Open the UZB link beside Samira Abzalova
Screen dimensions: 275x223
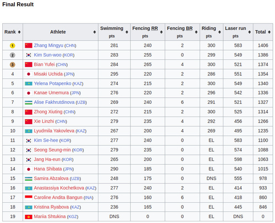coord(75,179)
